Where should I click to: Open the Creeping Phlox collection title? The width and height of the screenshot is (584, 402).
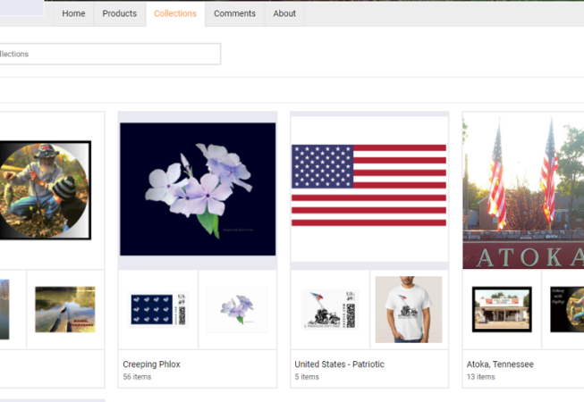[151, 364]
